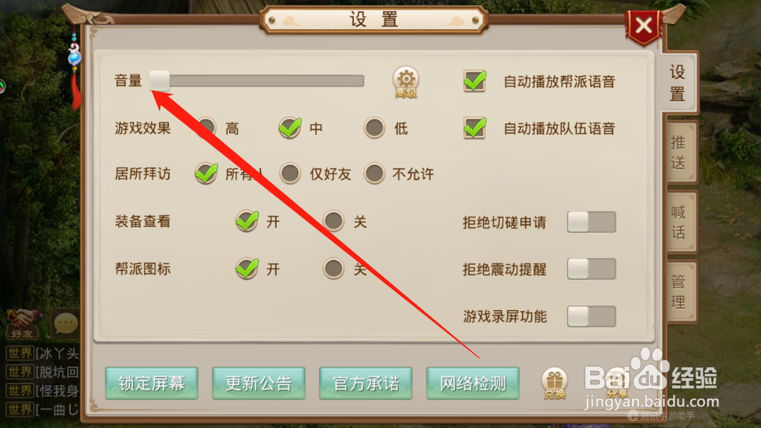The image size is (761, 428).
Task: Open the chat speech bubble icon
Action: (65, 324)
